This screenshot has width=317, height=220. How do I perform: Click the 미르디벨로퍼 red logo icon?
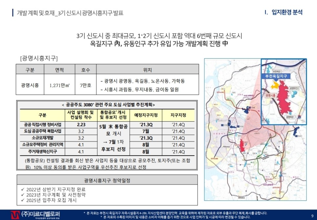click(15, 215)
